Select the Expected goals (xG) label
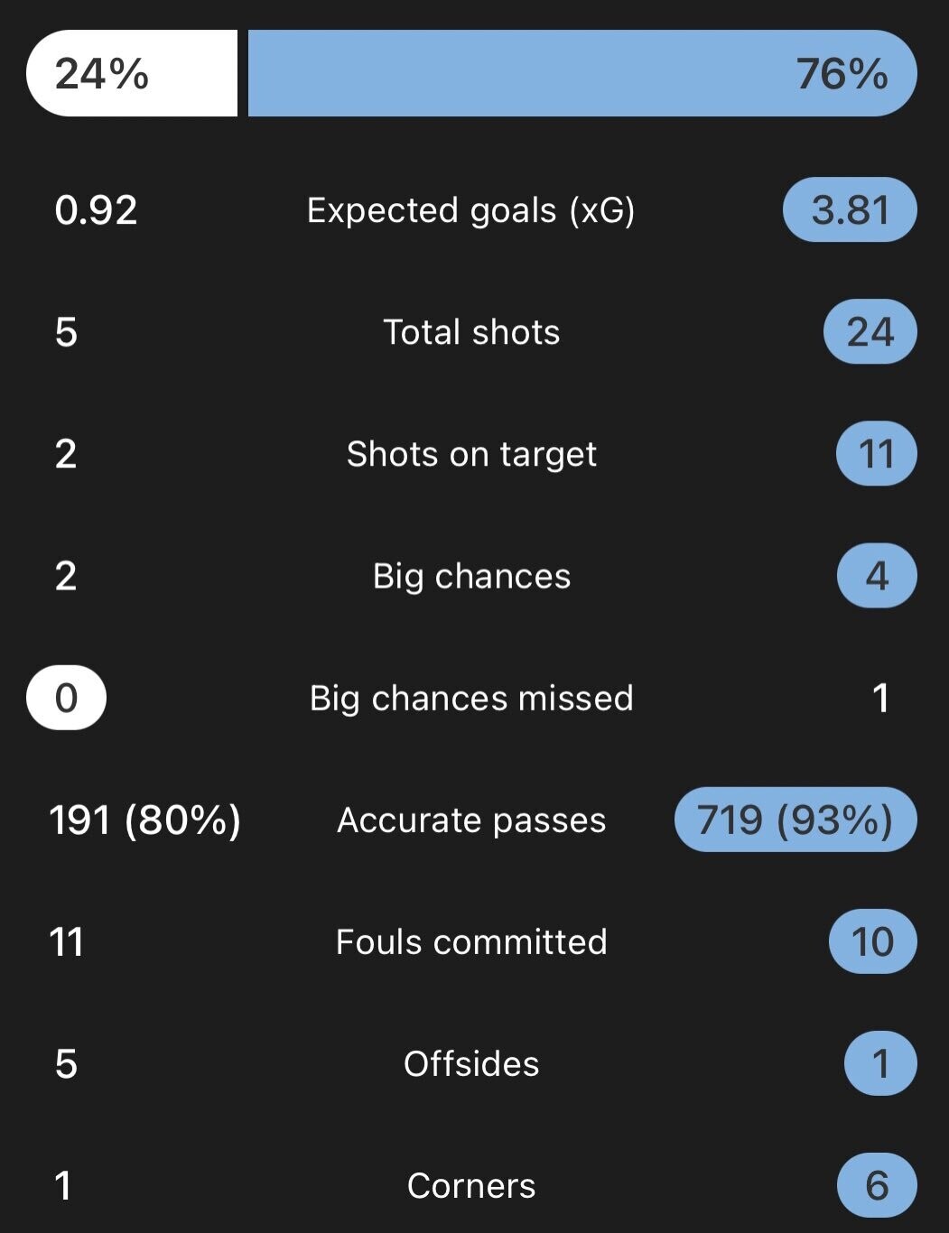This screenshot has width=949, height=1233. [x=470, y=210]
